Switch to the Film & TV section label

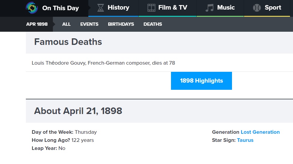(172, 8)
